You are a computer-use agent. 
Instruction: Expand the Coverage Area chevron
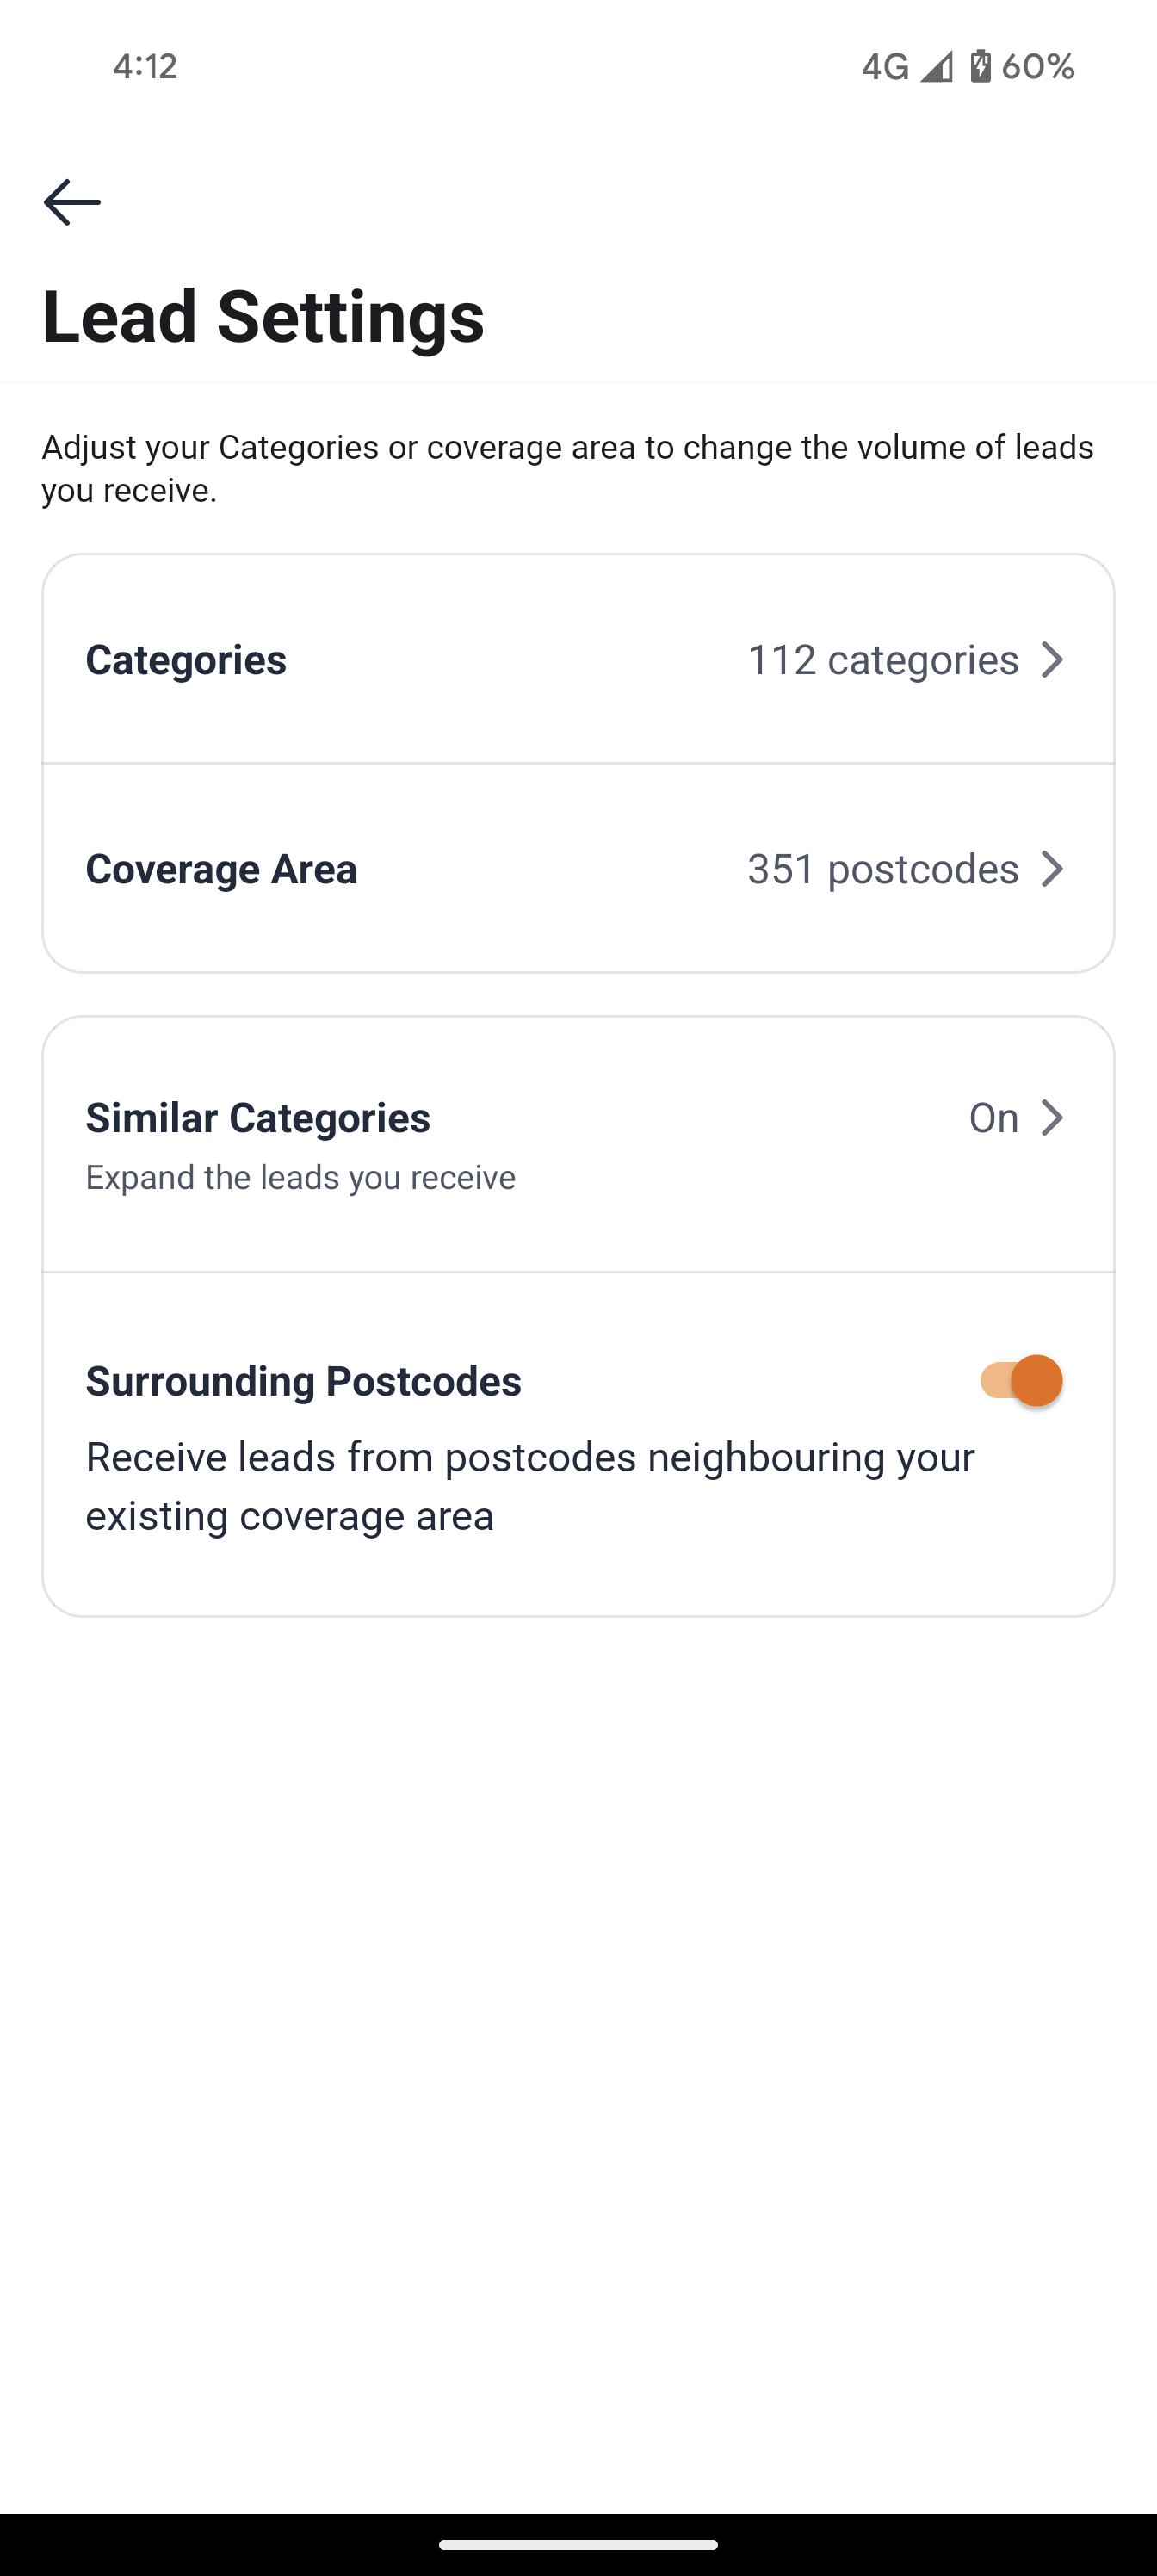(1052, 869)
